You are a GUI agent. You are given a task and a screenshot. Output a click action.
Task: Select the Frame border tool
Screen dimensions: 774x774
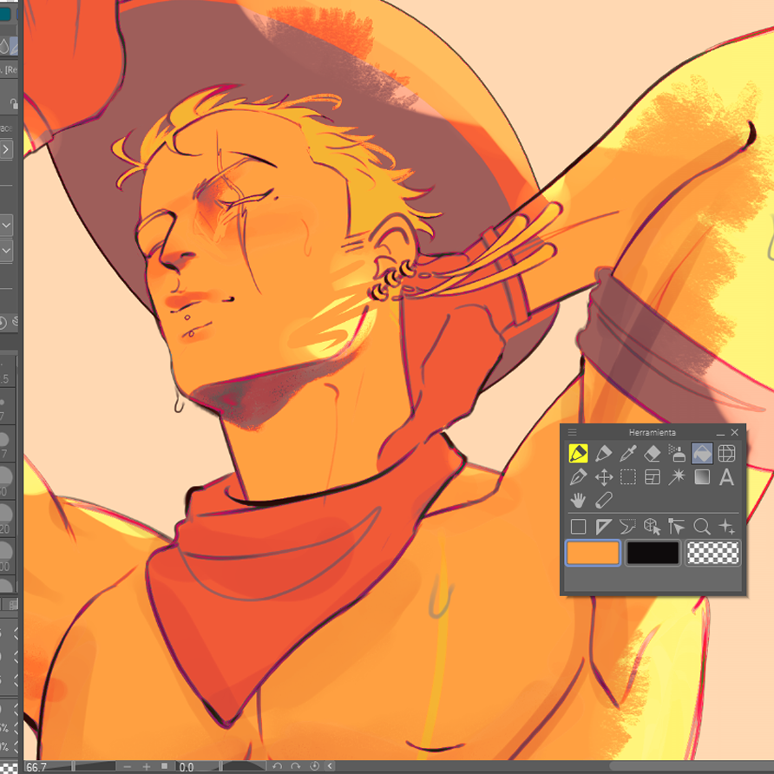pyautogui.click(x=653, y=477)
